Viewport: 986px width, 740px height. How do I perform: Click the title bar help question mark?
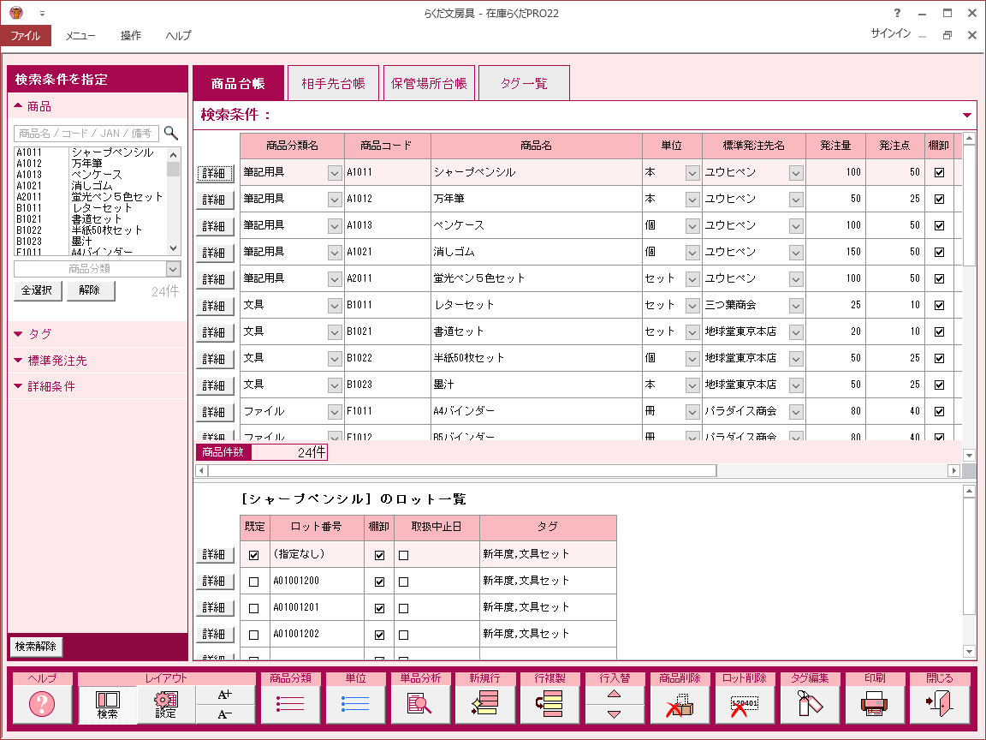pos(897,13)
